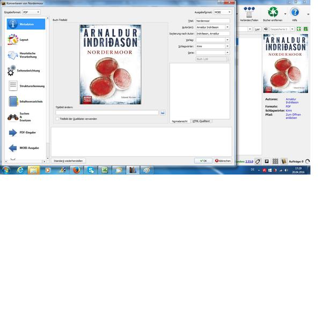Screen dimensions: 322x322
Task: Click Bücher entfernen recycle icon
Action: [273, 14]
